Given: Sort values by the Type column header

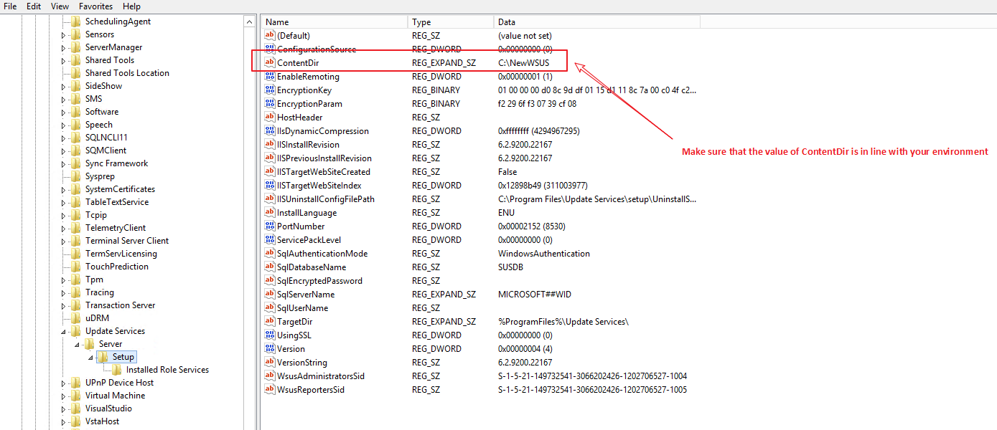Looking at the screenshot, I should click(451, 22).
